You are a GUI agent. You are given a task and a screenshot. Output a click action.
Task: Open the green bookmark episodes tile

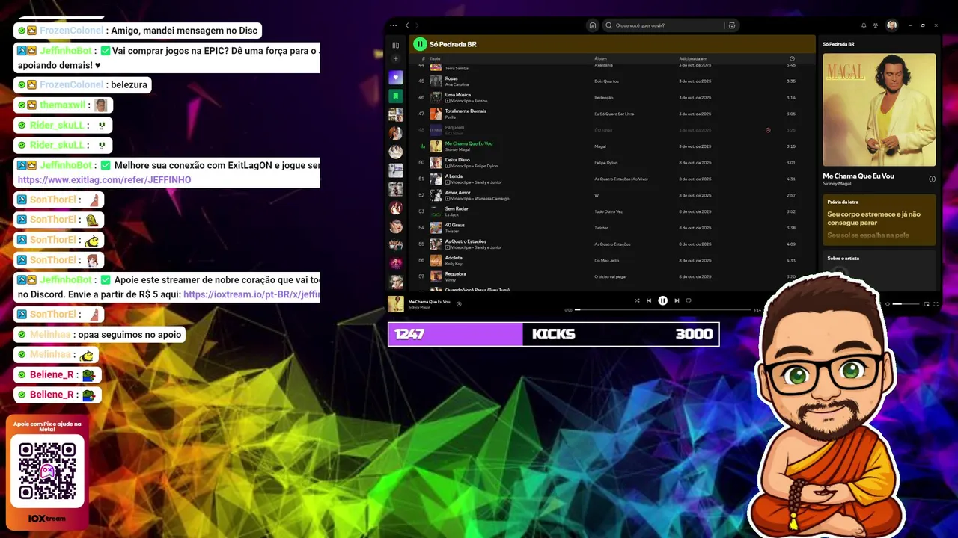[x=396, y=96]
